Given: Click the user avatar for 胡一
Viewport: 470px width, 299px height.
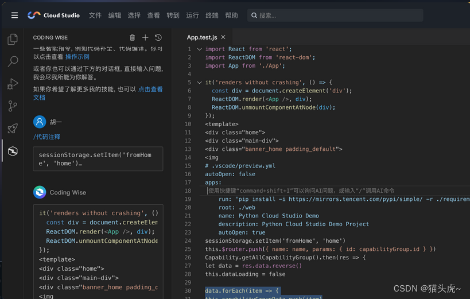Looking at the screenshot, I should (40, 122).
